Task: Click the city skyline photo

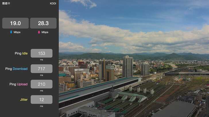Action: (134, 58)
